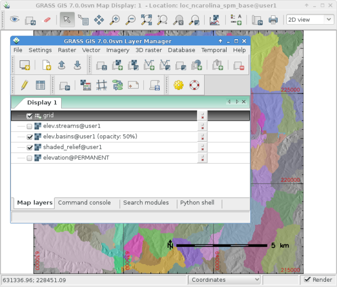Open the Georectifier grid icon
Image resolution: width=337 pixels, height=287 pixels.
pos(101,85)
